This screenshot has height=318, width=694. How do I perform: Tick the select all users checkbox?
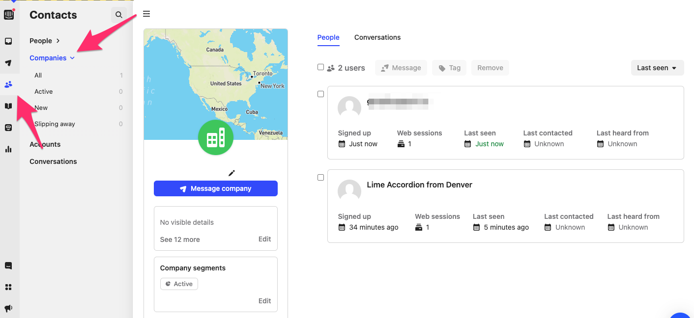point(320,67)
